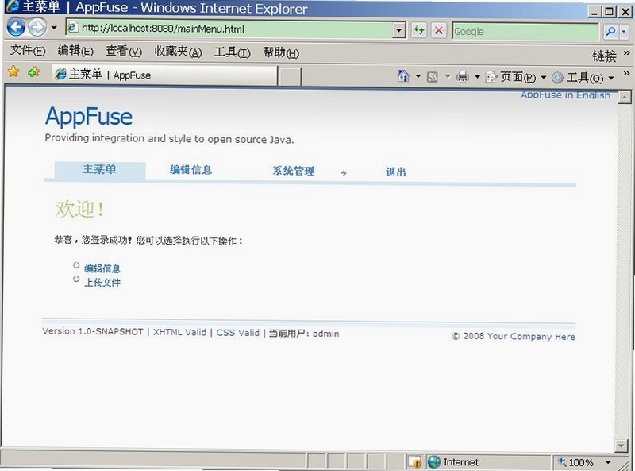Expand the feeds dropdown arrow
This screenshot has width=635, height=471.
coord(448,76)
